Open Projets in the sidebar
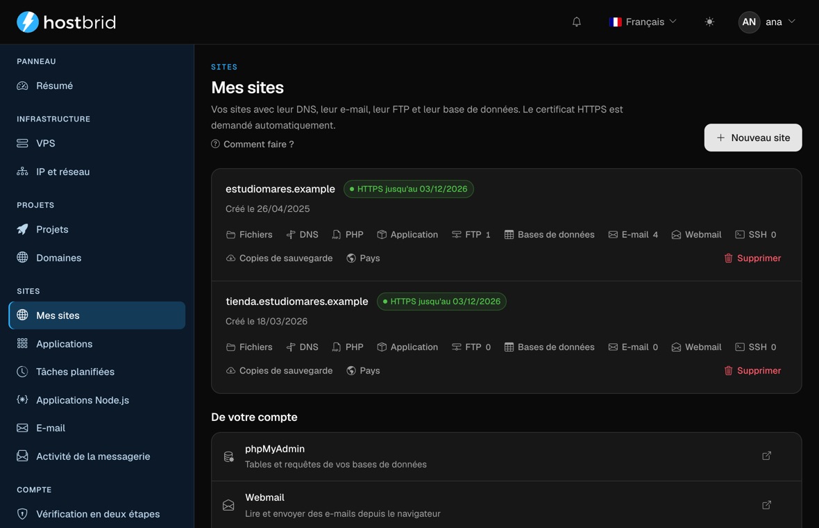This screenshot has height=528, width=819. [x=97, y=229]
